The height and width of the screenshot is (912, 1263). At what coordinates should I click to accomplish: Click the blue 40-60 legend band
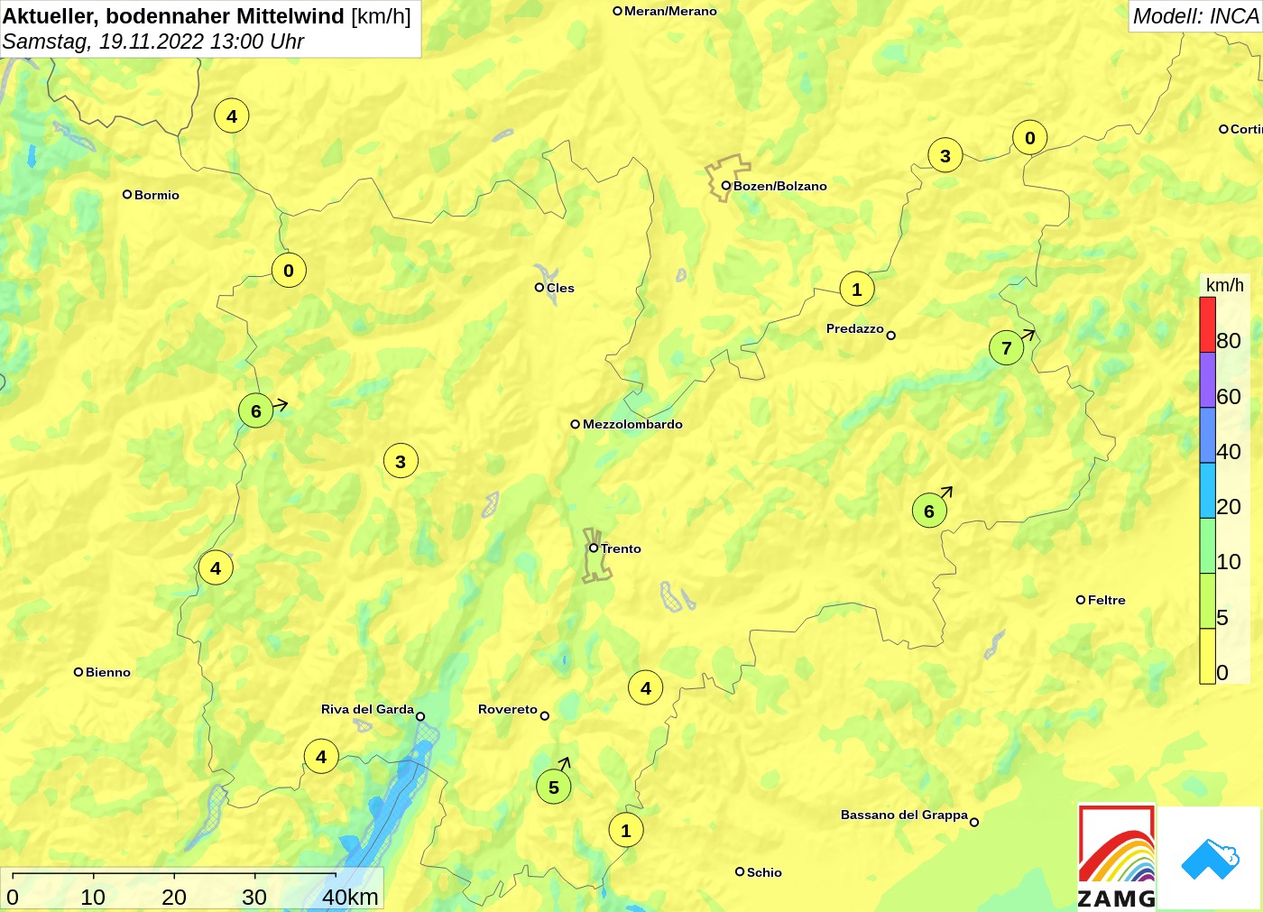(x=1207, y=436)
